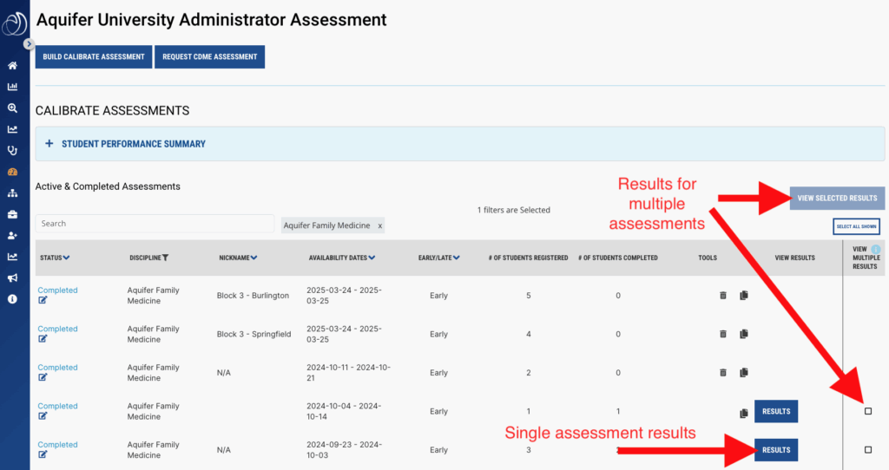Edit the 2024-09-23 assessment via pencil icon
The image size is (889, 470).
(43, 454)
